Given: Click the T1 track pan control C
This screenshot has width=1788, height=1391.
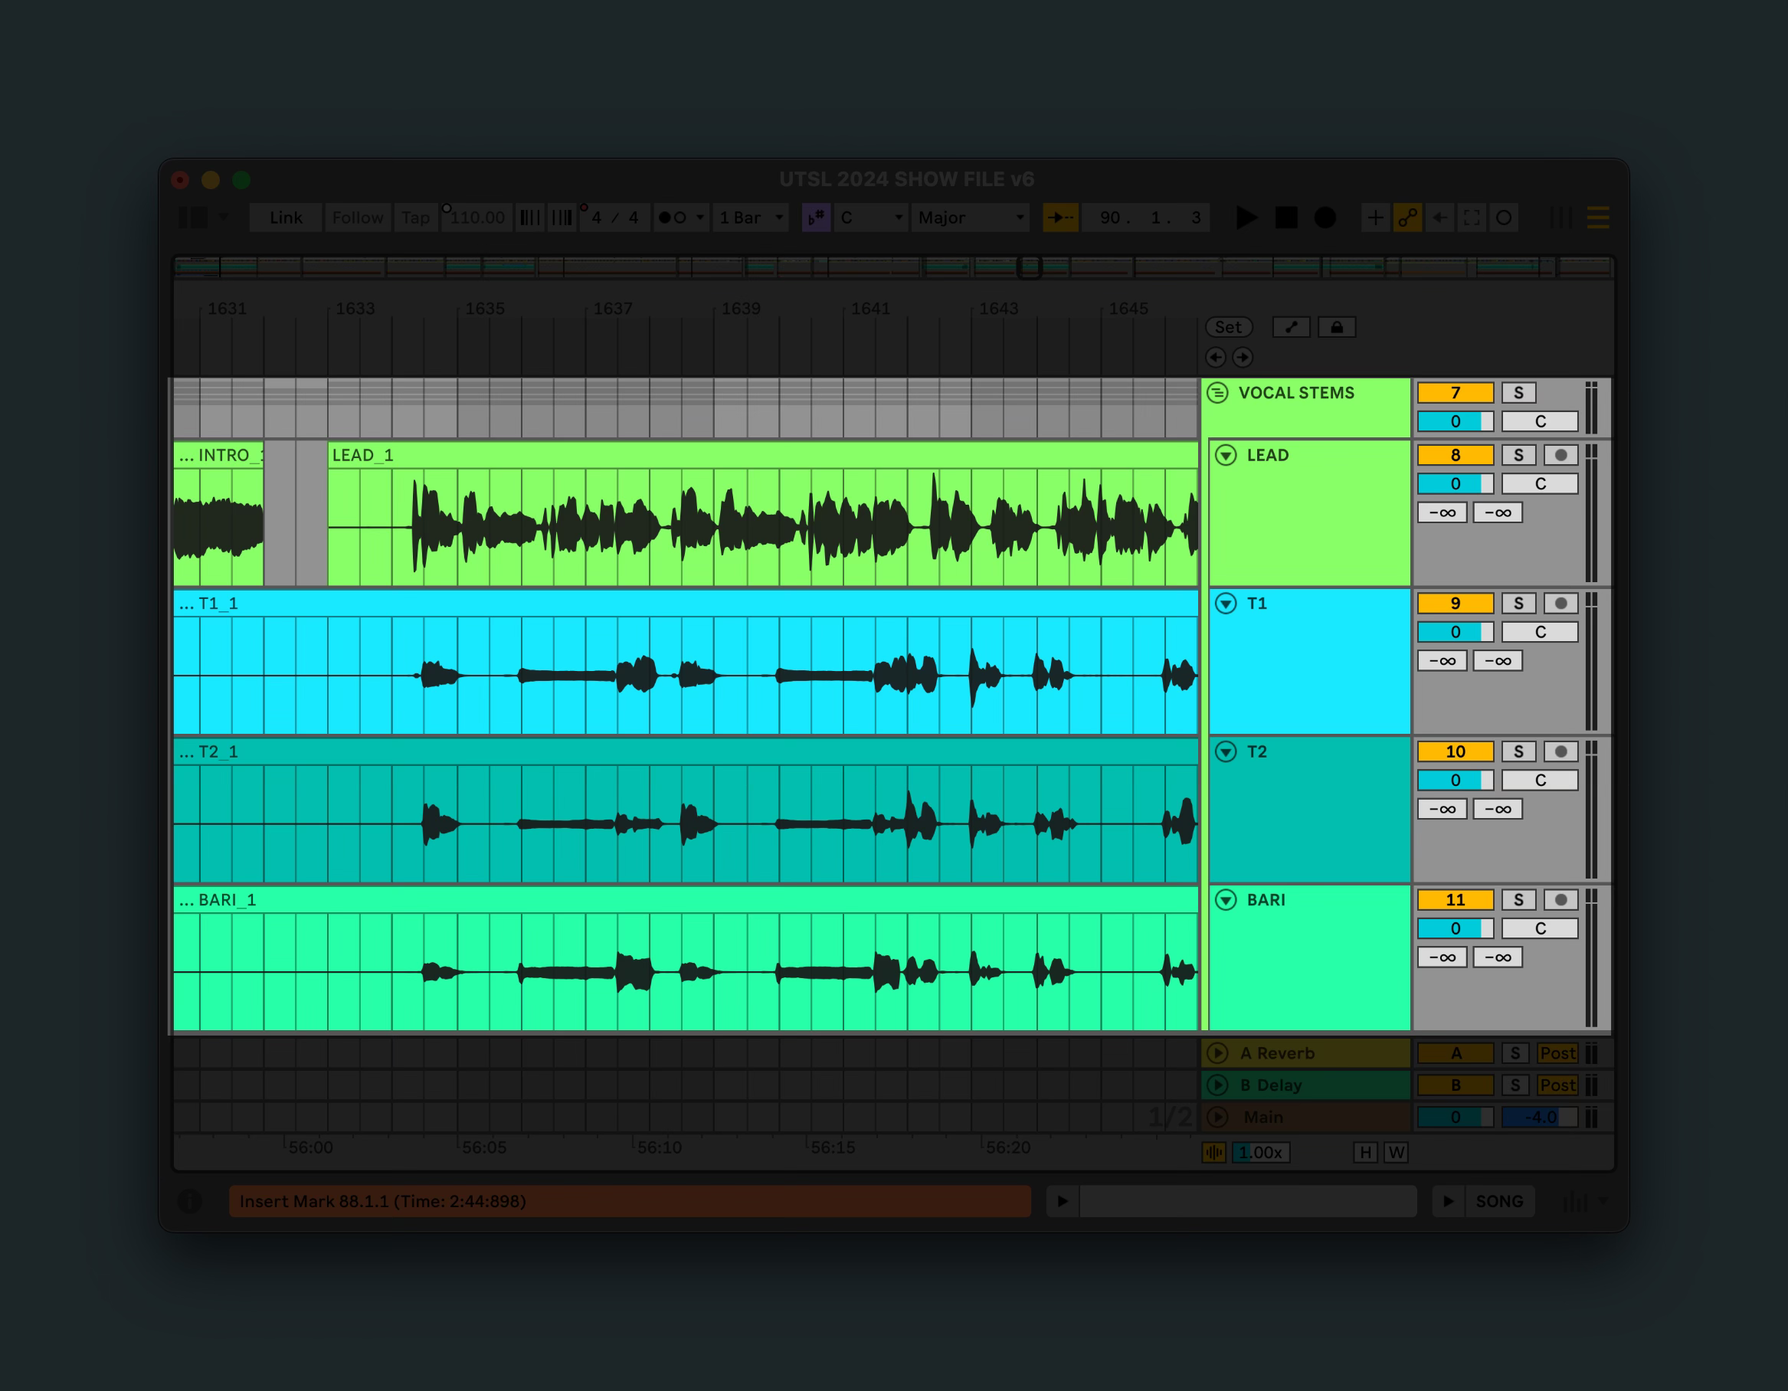Looking at the screenshot, I should [x=1540, y=632].
